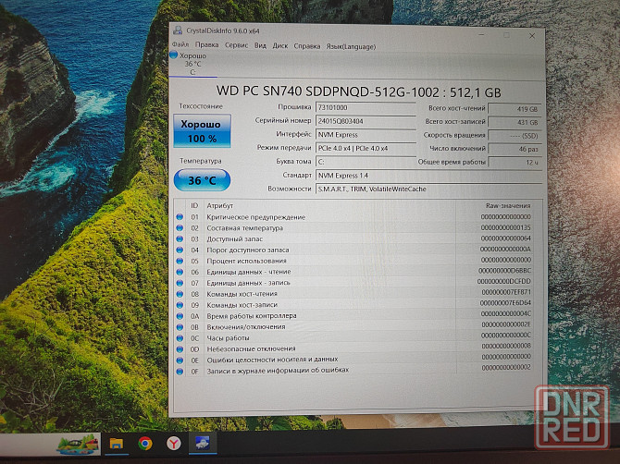The image size is (620, 464).
Task: Click the status dot for Небезопасные отключения
Action: tap(180, 349)
